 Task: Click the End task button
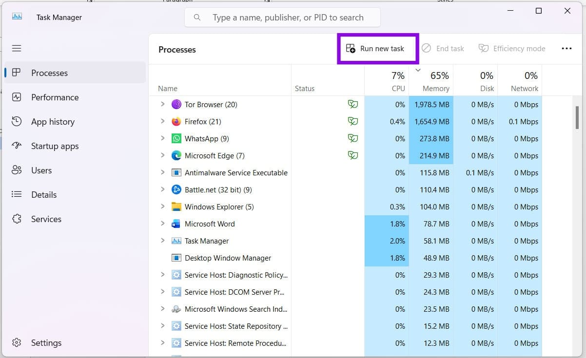[443, 48]
